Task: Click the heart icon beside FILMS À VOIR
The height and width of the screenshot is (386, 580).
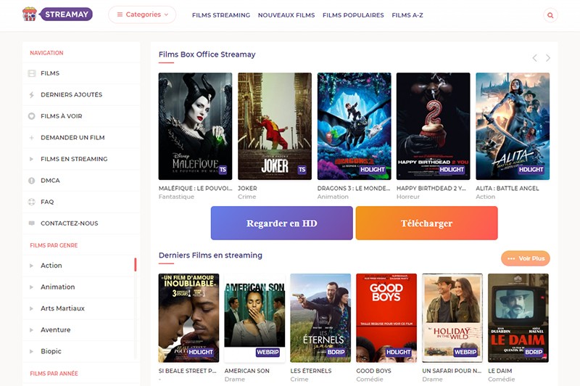Action: pos(32,116)
